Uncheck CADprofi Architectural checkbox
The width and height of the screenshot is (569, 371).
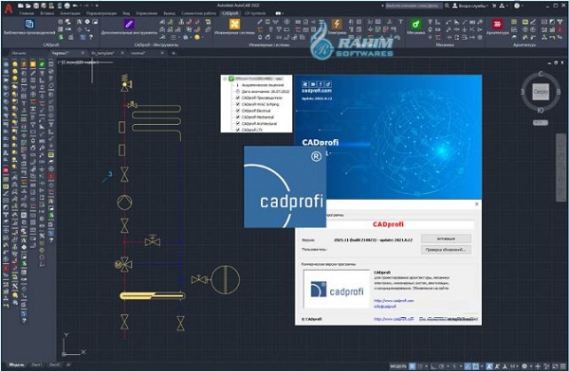click(238, 124)
